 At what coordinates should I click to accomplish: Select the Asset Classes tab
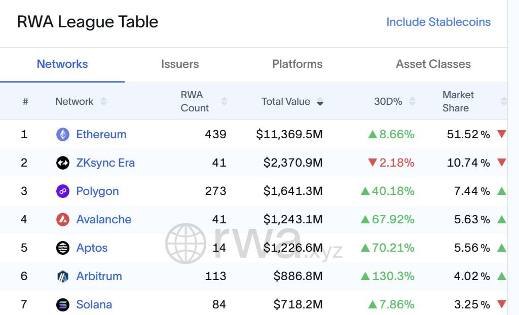pos(433,64)
